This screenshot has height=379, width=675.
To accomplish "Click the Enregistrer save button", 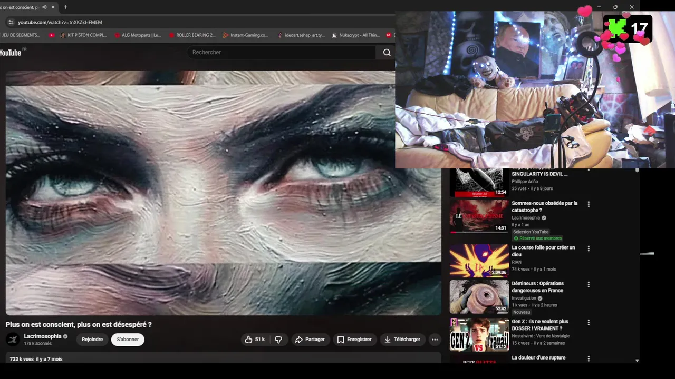I will click(x=354, y=340).
